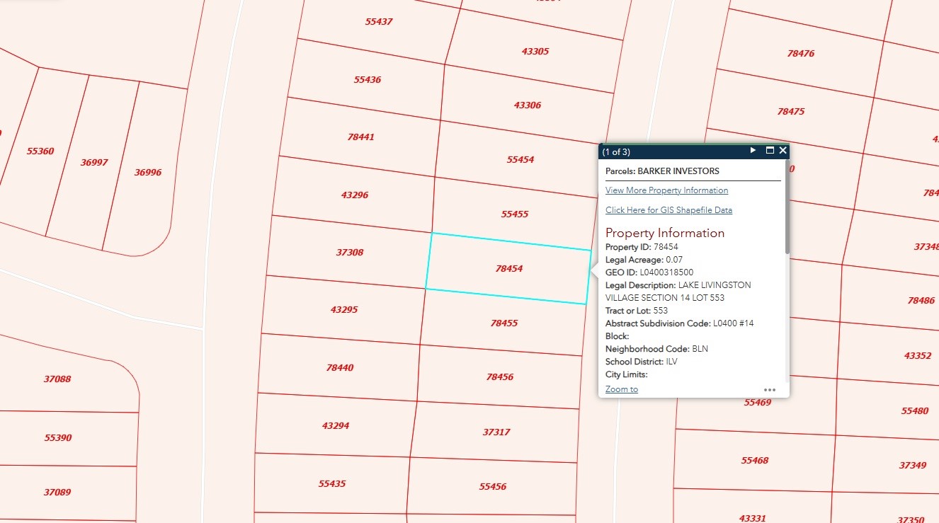This screenshot has width=939, height=523.
Task: Close the parcel info popup
Action: tap(782, 151)
